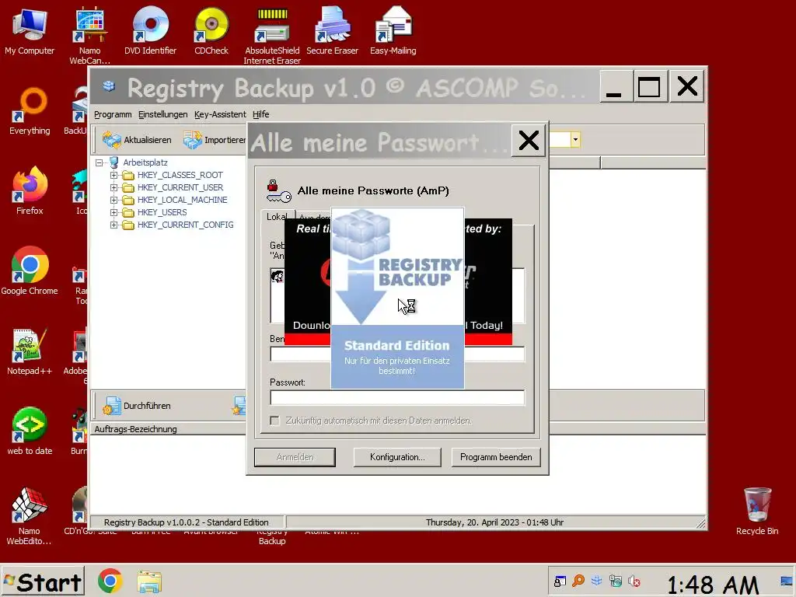Click the magnifier tray icon
Viewport: 796px width, 597px height.
[x=578, y=581]
